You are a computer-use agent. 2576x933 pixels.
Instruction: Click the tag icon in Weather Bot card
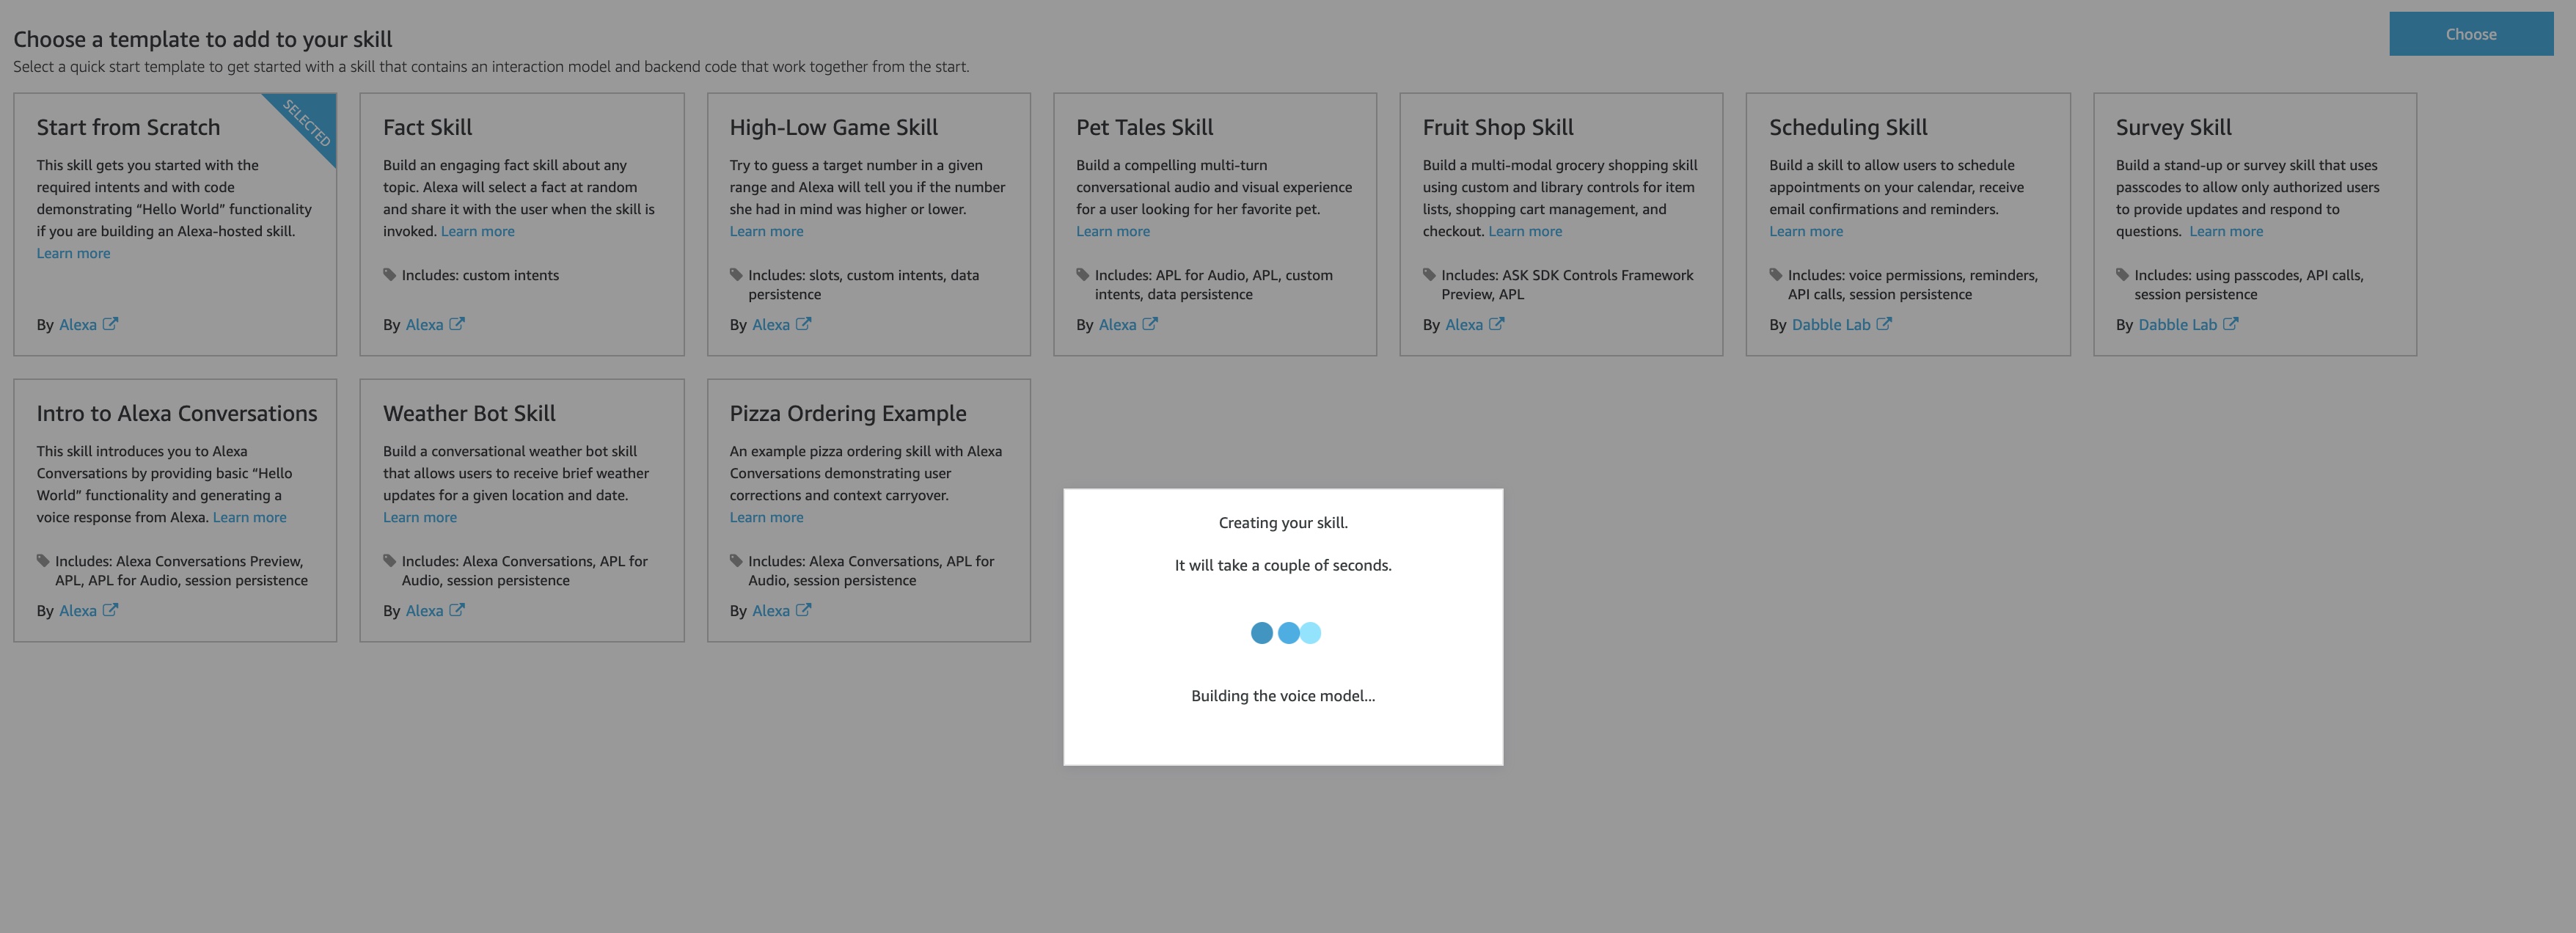click(390, 561)
